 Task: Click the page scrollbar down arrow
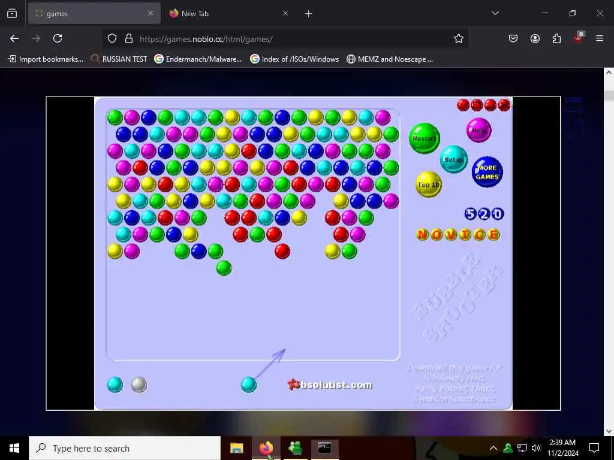[x=609, y=431]
